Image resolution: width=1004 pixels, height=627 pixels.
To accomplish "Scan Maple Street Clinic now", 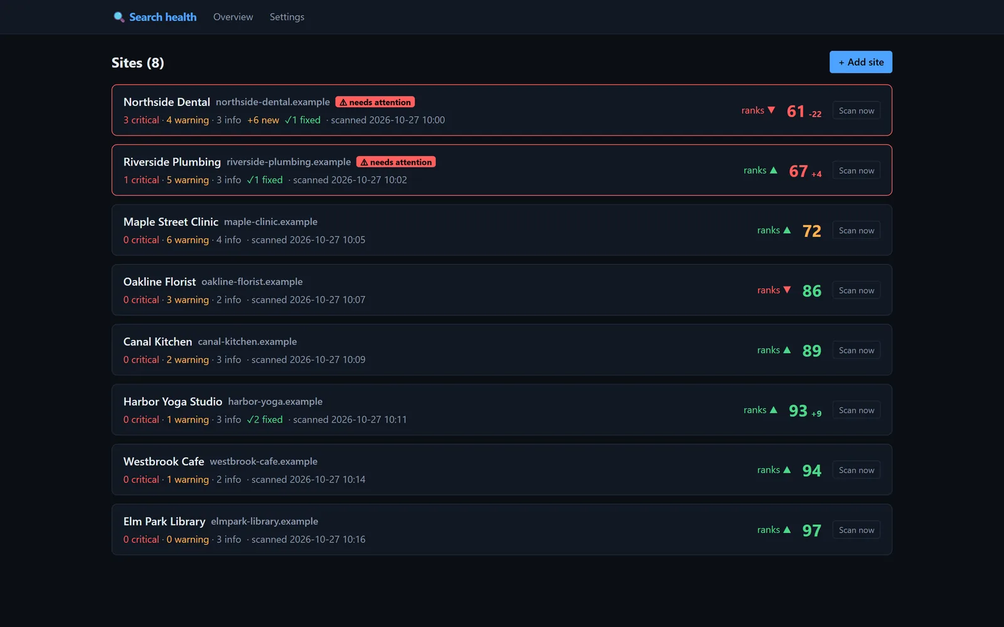I will click(x=857, y=230).
